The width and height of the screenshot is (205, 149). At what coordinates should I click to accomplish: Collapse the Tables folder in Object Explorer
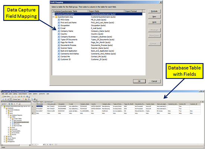pos(9,117)
